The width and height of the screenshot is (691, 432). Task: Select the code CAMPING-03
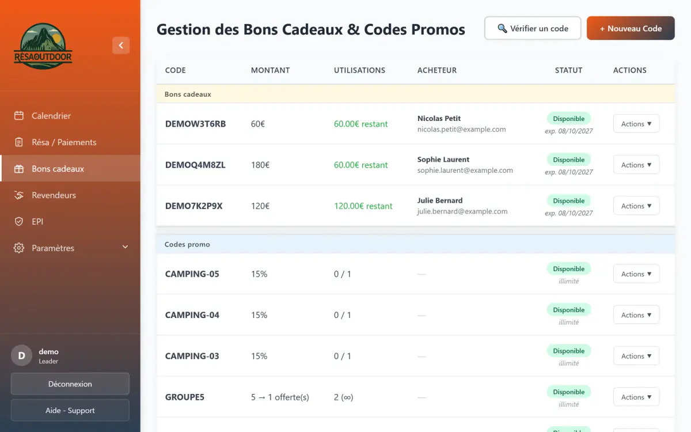tap(192, 356)
